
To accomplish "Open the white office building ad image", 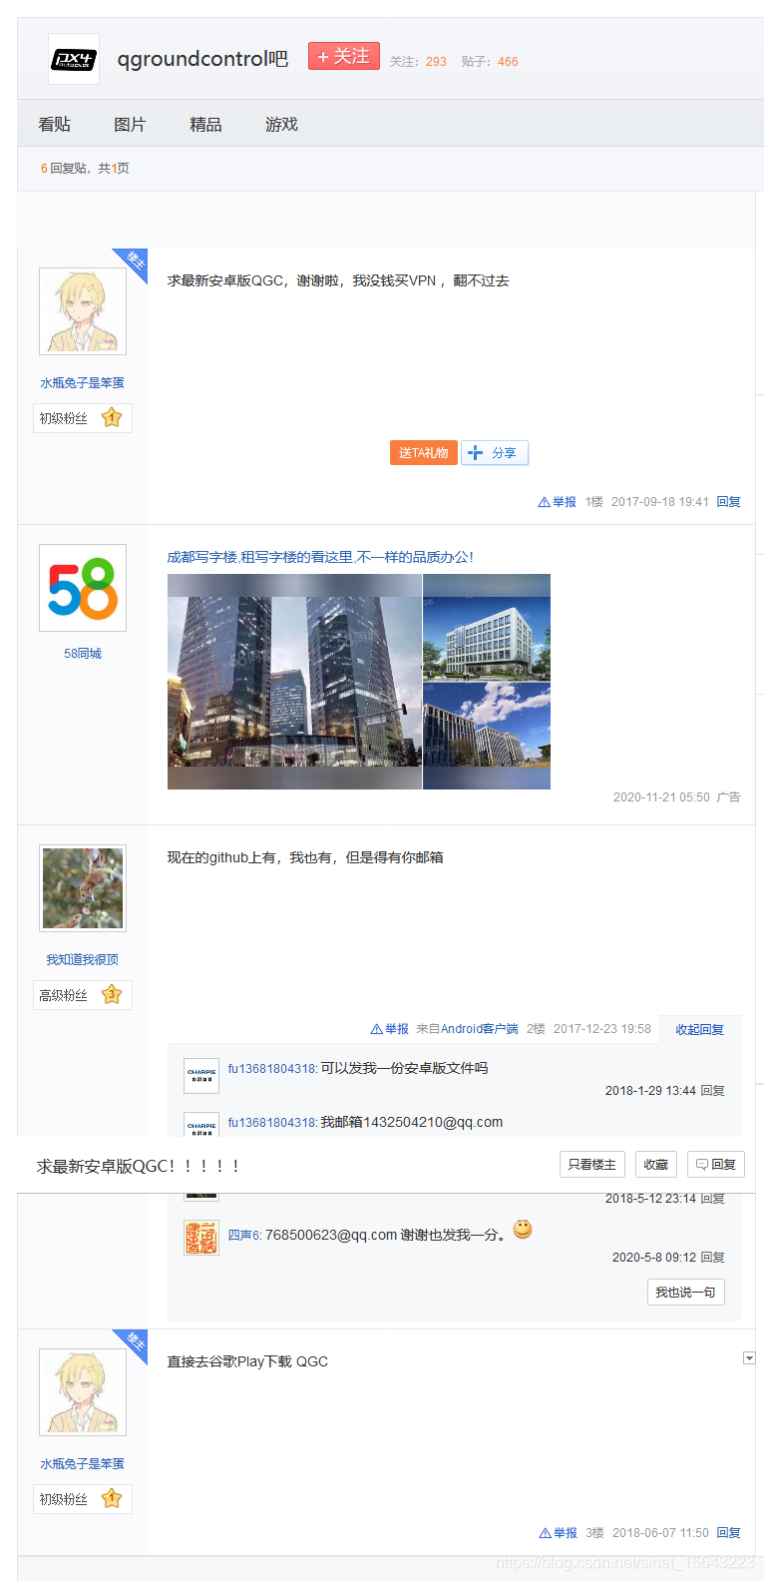I will pyautogui.click(x=487, y=628).
